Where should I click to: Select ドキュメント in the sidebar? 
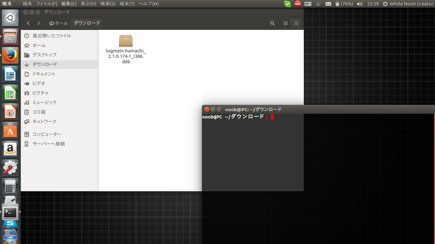[59, 74]
